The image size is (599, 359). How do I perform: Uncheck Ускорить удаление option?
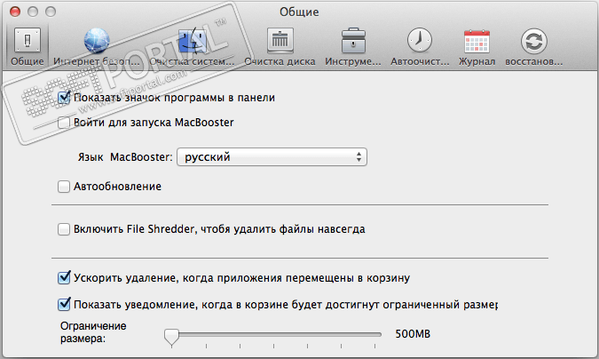[x=64, y=277]
